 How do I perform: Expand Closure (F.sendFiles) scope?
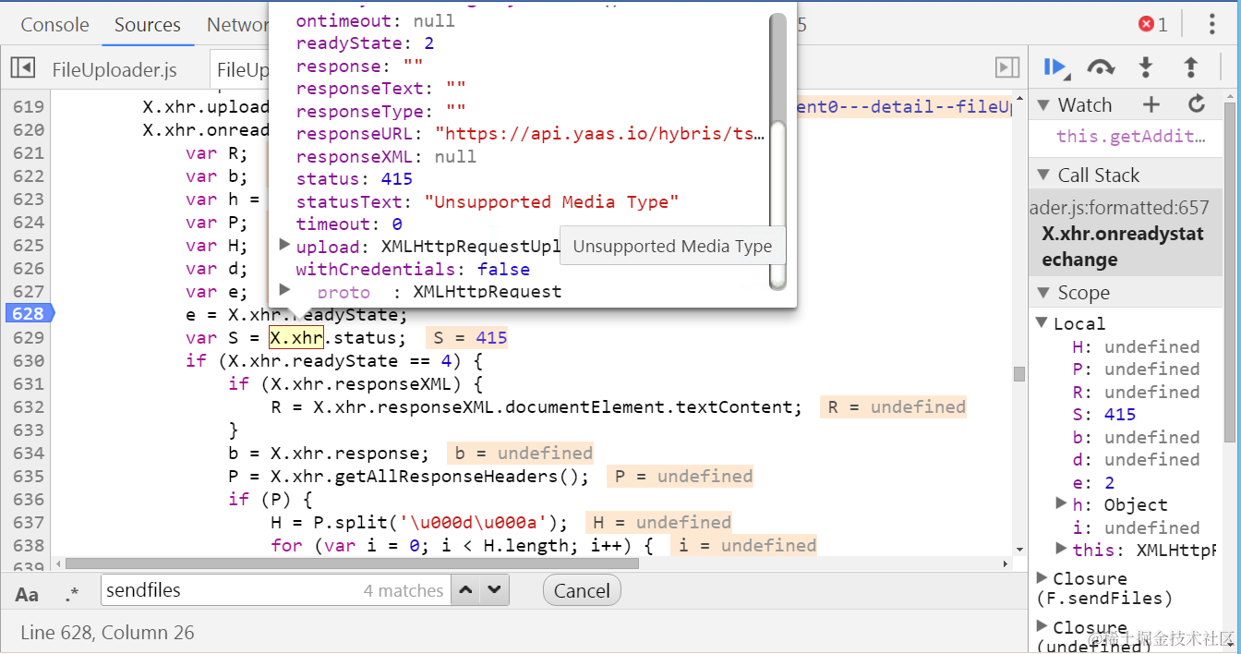point(1042,577)
